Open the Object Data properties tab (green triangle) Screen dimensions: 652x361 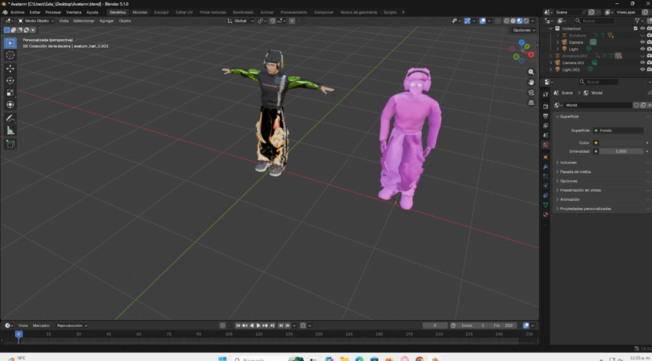pos(546,205)
